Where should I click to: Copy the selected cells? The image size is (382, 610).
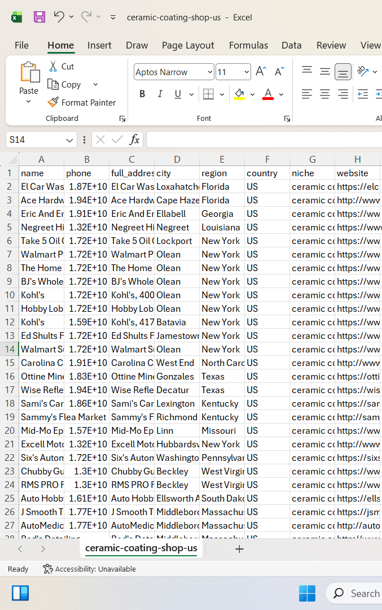[x=64, y=84]
